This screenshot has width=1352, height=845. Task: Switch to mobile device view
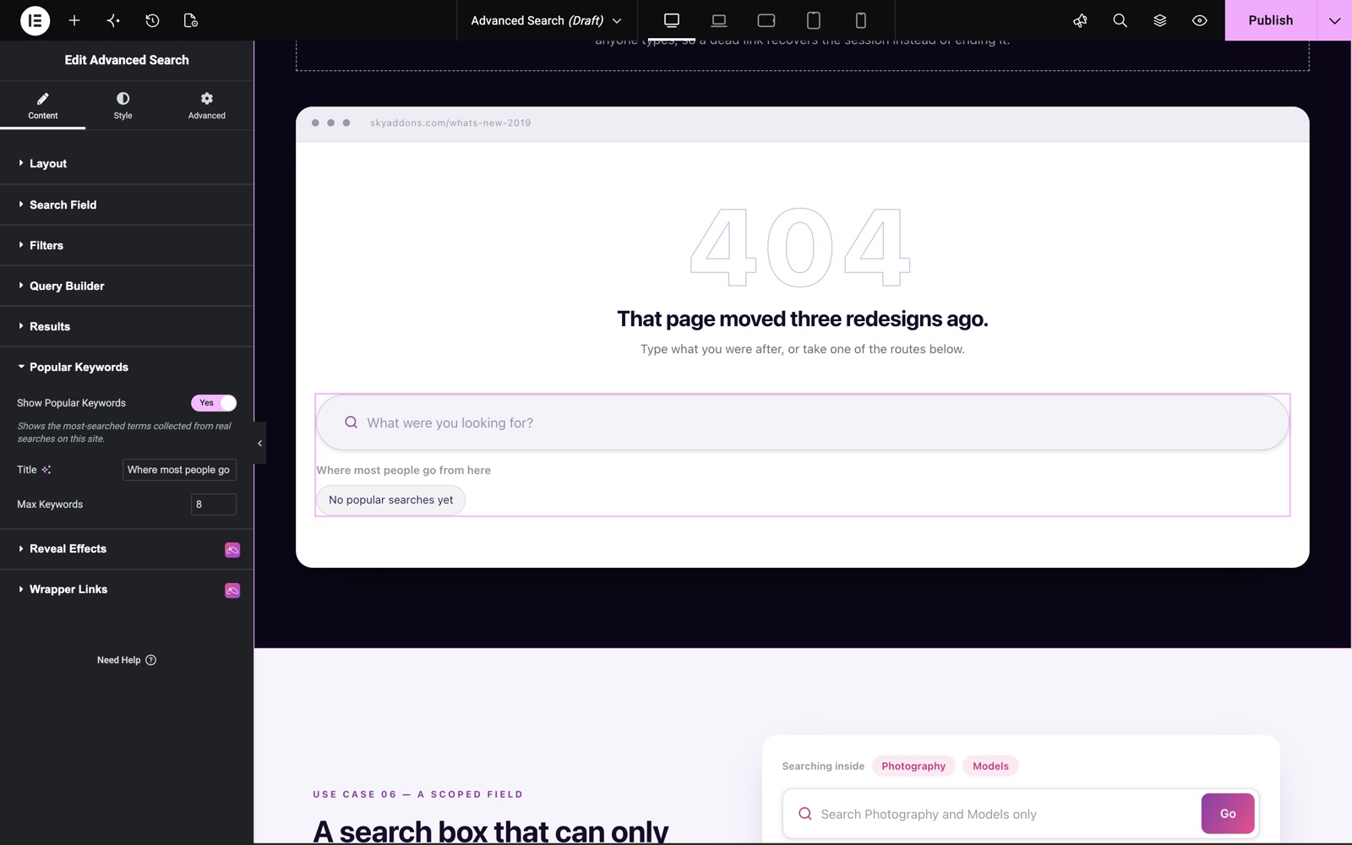(x=861, y=20)
